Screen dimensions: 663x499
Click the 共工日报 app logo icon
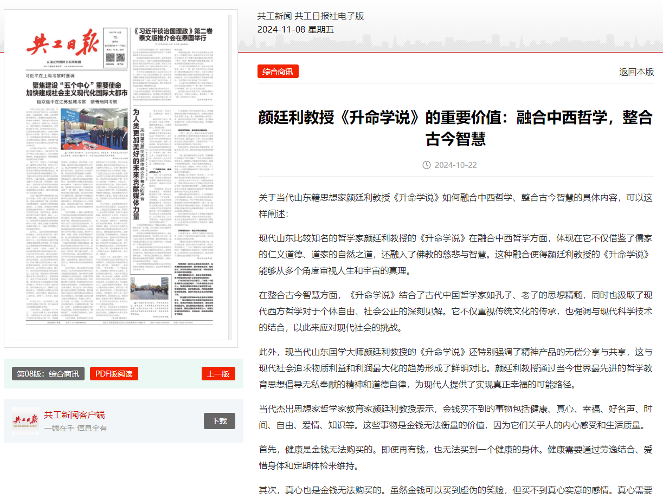(25, 421)
